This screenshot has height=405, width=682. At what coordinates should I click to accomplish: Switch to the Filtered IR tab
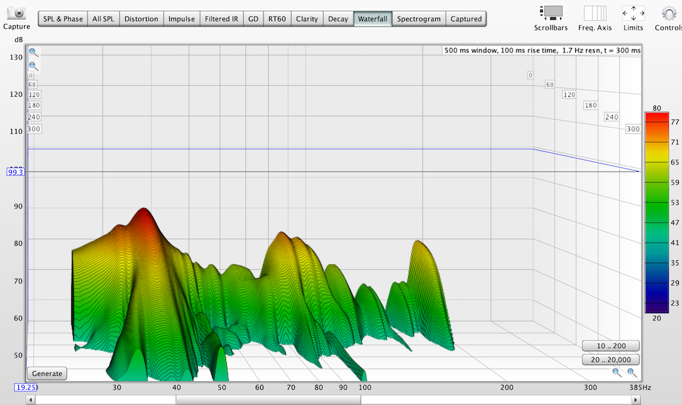click(222, 19)
